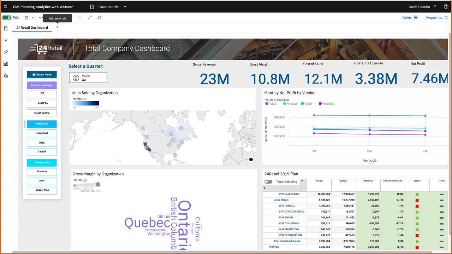The image size is (452, 254).
Task: Expand the column header triangle in plan table
Action: [302, 181]
